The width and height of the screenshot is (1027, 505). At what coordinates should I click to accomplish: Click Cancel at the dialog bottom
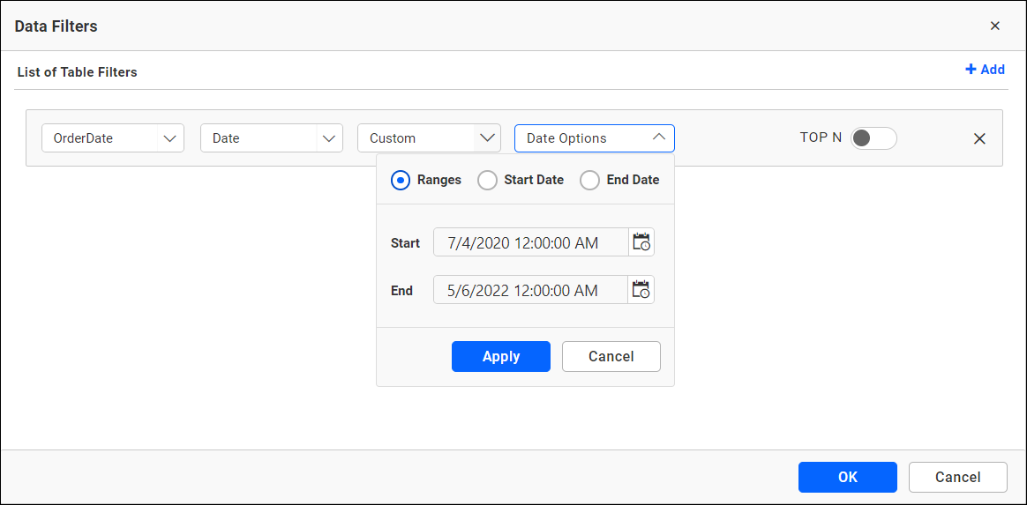click(x=957, y=477)
